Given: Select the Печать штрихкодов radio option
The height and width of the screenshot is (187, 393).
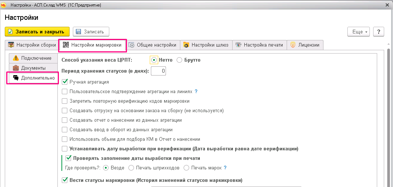Looking at the screenshot, I should coord(131,168).
